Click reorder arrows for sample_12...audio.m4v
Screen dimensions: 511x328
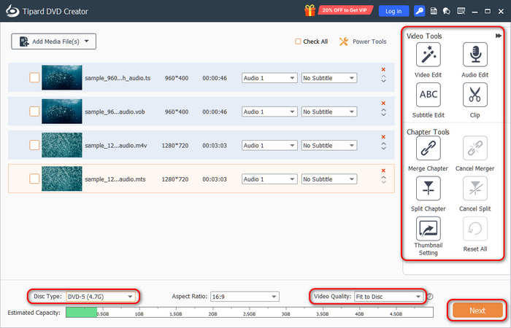tap(383, 146)
